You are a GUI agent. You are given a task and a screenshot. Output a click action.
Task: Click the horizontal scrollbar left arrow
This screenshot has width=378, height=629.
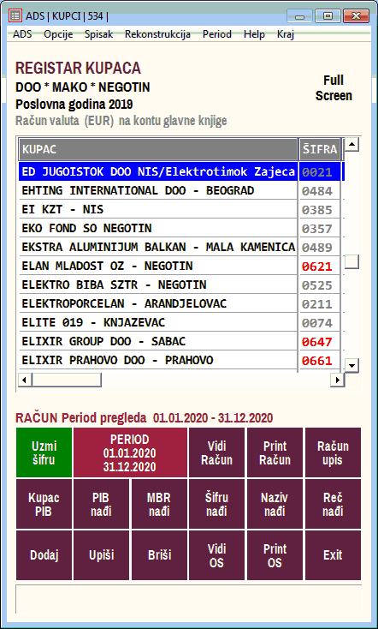click(x=25, y=380)
